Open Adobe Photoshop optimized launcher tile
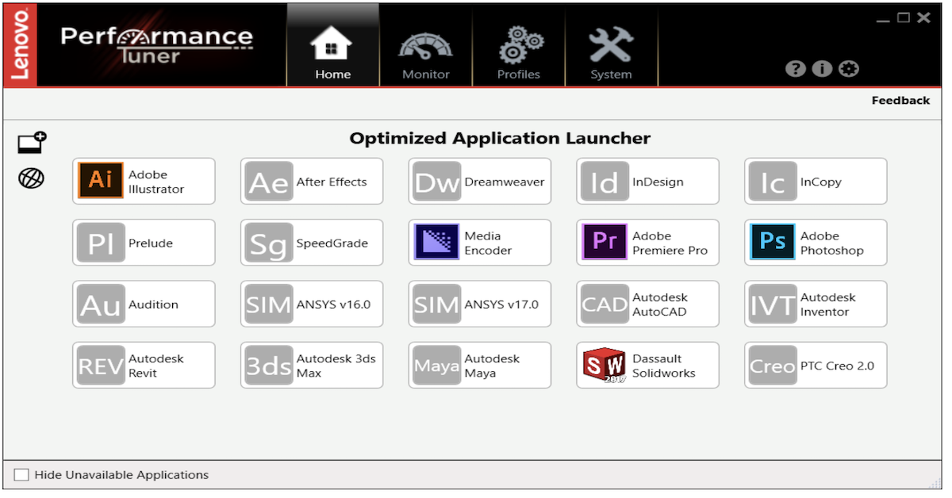This screenshot has height=498, width=952. coord(816,243)
